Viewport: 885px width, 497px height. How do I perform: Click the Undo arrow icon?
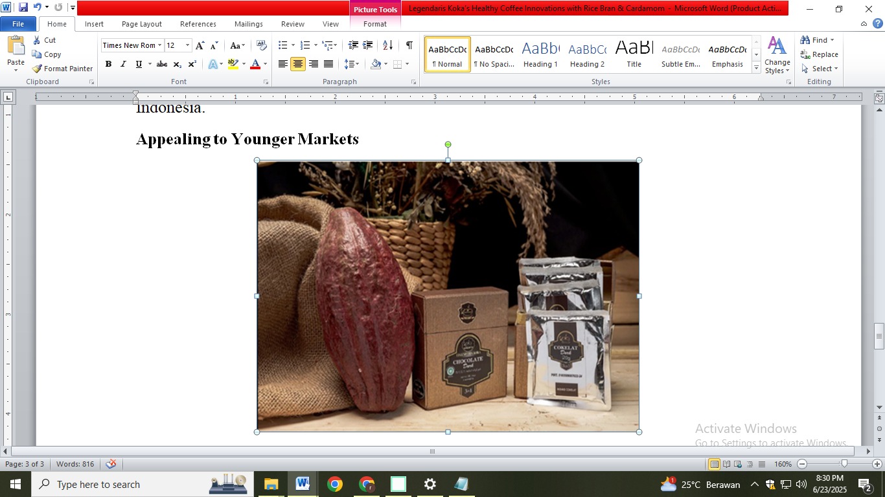(37, 8)
